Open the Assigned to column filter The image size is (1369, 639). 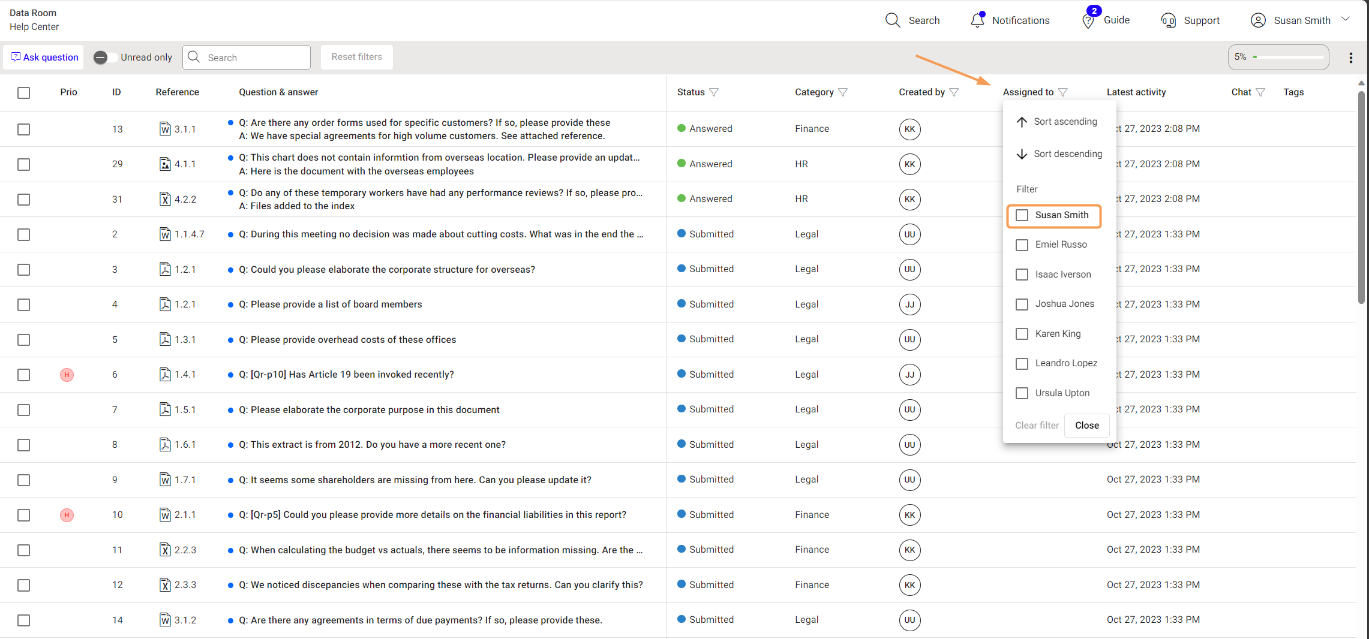coord(1062,92)
